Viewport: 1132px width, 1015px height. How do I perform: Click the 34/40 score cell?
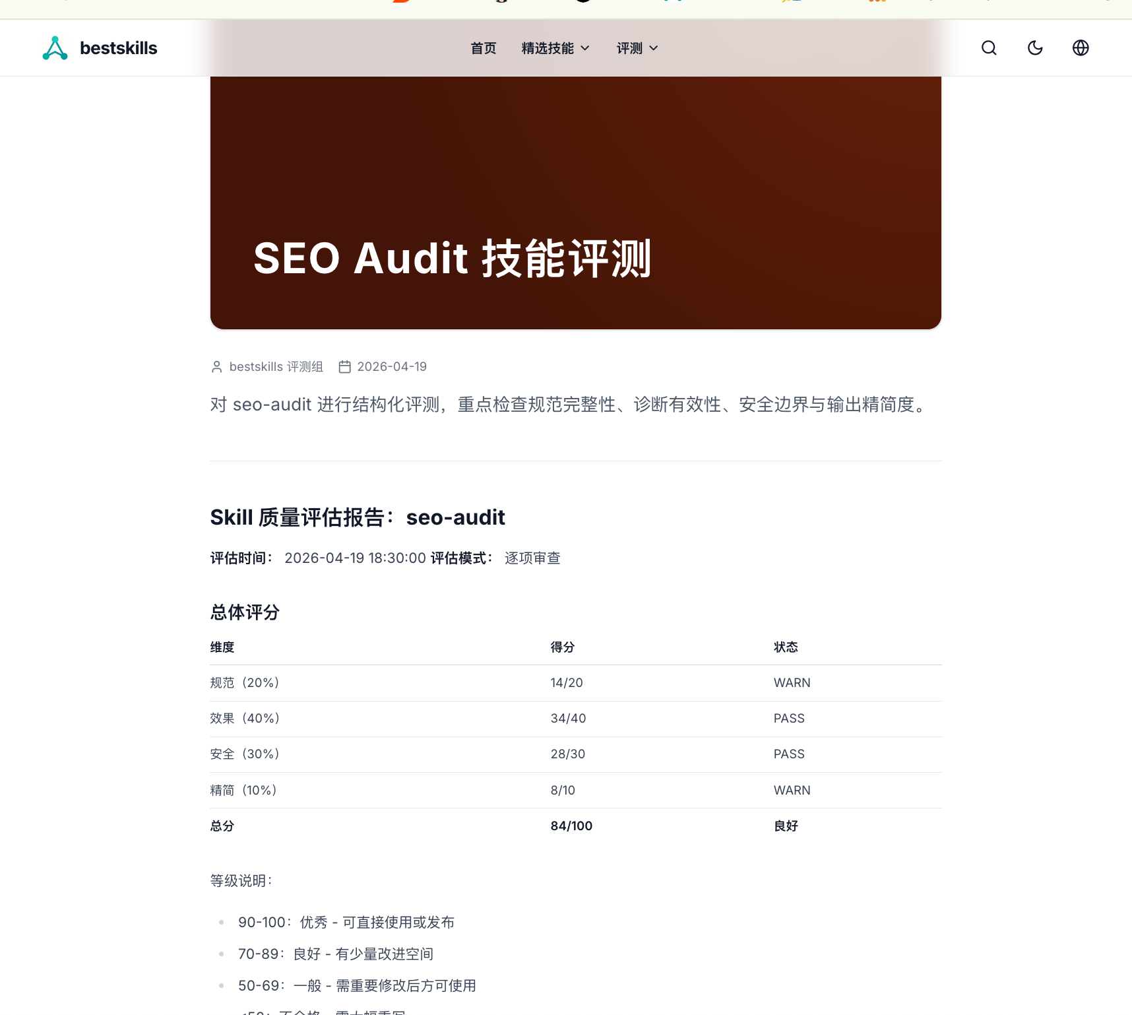point(568,719)
